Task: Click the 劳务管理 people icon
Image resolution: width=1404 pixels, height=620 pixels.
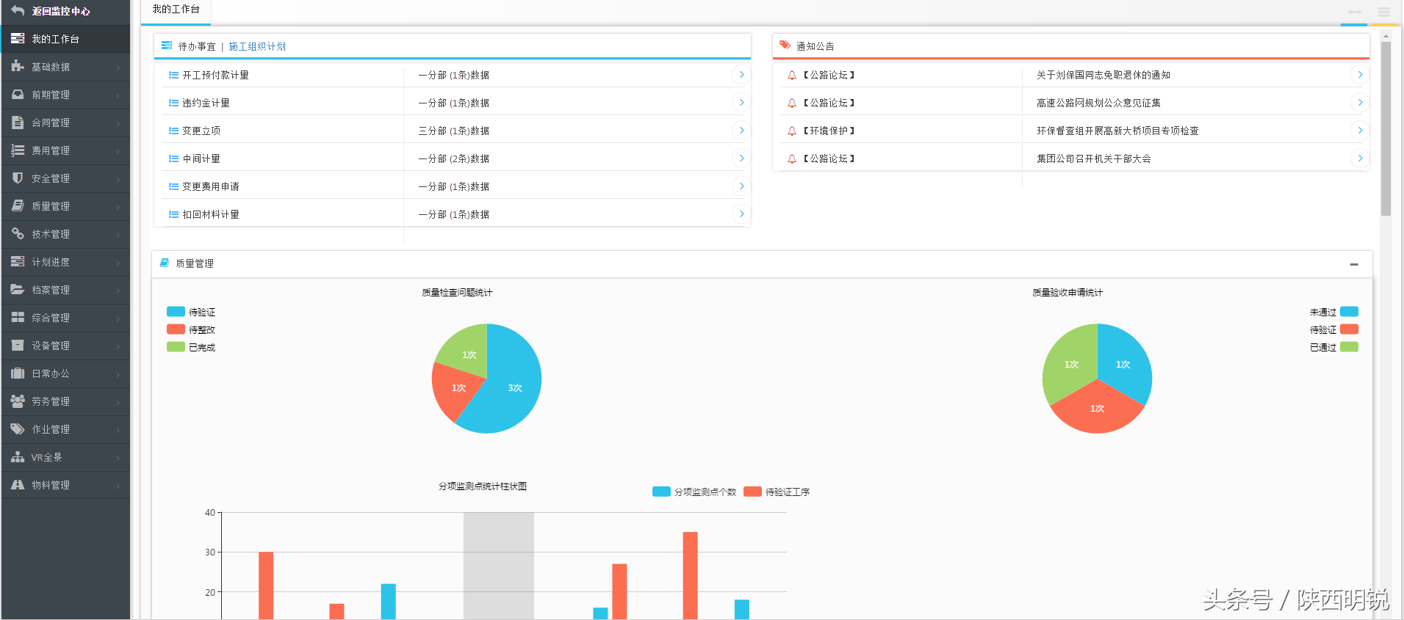Action: coord(18,401)
